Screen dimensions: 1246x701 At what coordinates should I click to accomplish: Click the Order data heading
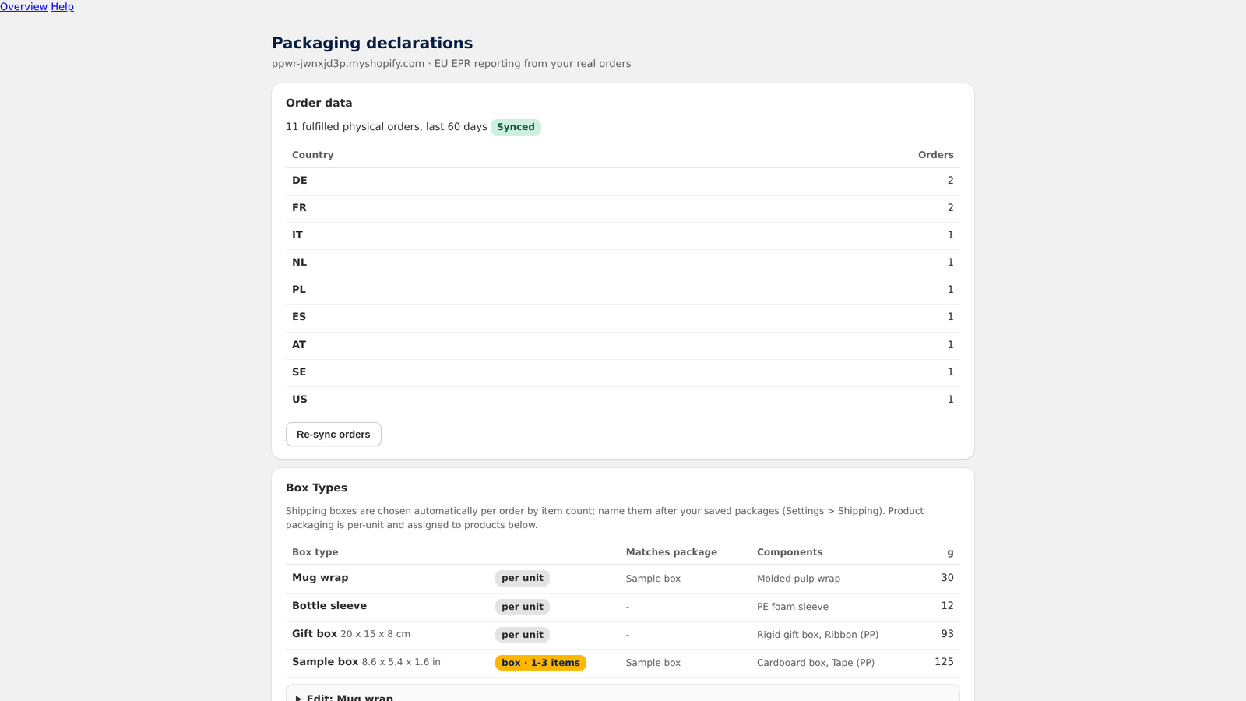pyautogui.click(x=319, y=103)
